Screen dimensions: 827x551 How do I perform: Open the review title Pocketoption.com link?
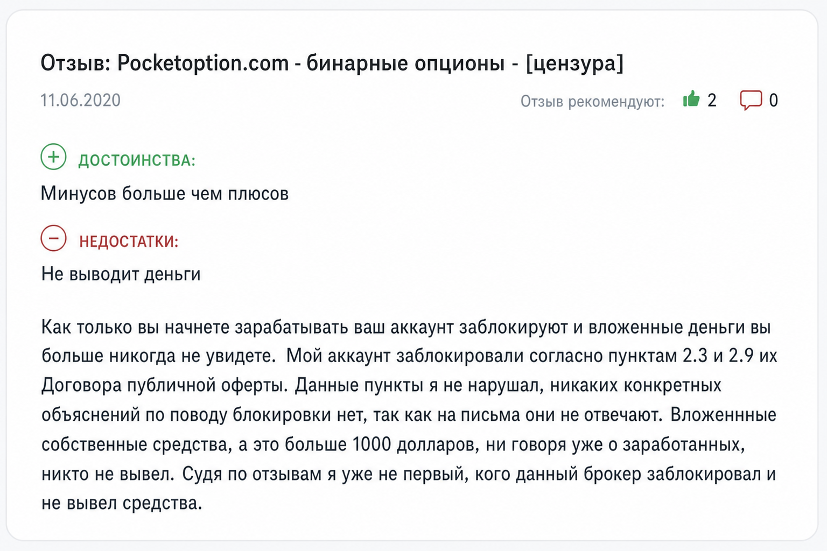pos(203,63)
